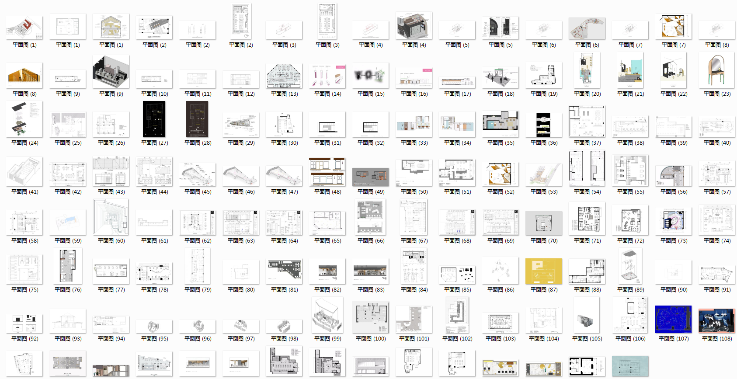Viewport: 737px width, 379px height.
Task: Open the blue floor plan 平面图 (107)
Action: 673,319
